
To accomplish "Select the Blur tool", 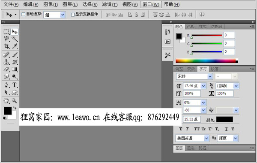I will [6, 76].
